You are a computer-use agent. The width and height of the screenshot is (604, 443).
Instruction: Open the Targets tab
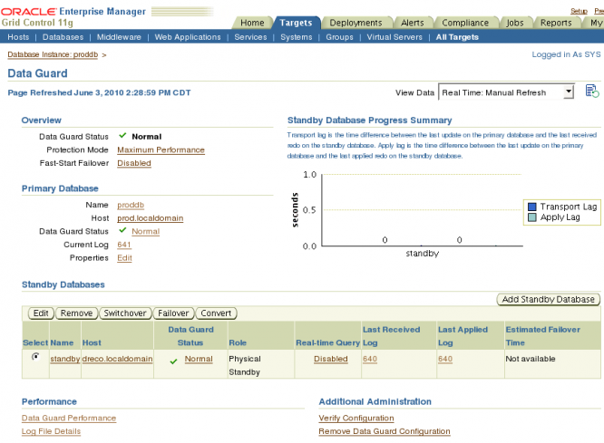pos(296,23)
